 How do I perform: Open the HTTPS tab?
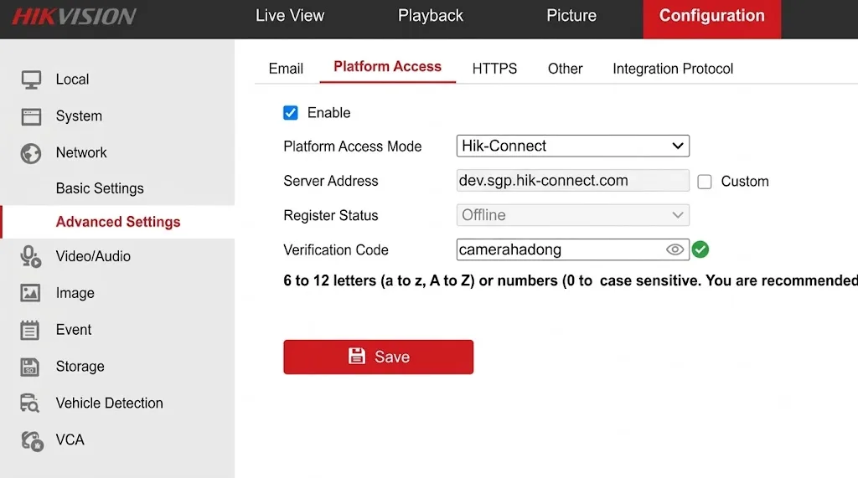coord(494,69)
